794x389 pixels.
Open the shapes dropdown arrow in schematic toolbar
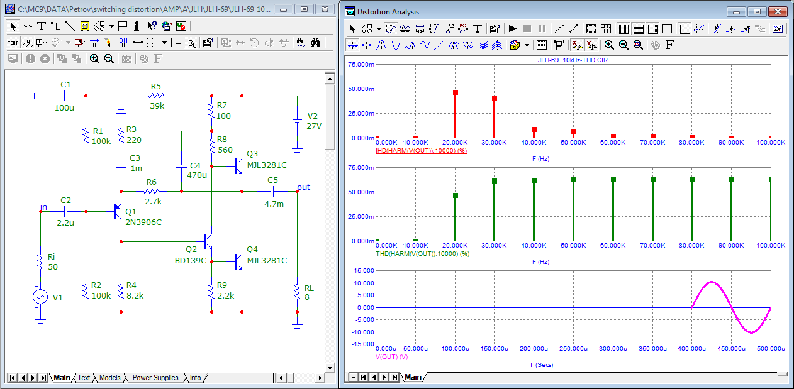pos(111,26)
